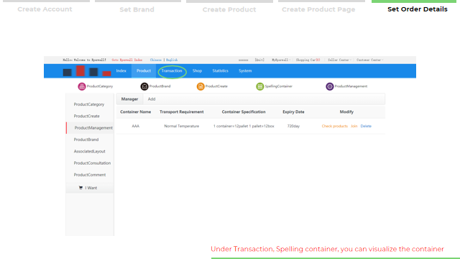Open the ProductCreate orange icon shortcut

pyautogui.click(x=201, y=86)
